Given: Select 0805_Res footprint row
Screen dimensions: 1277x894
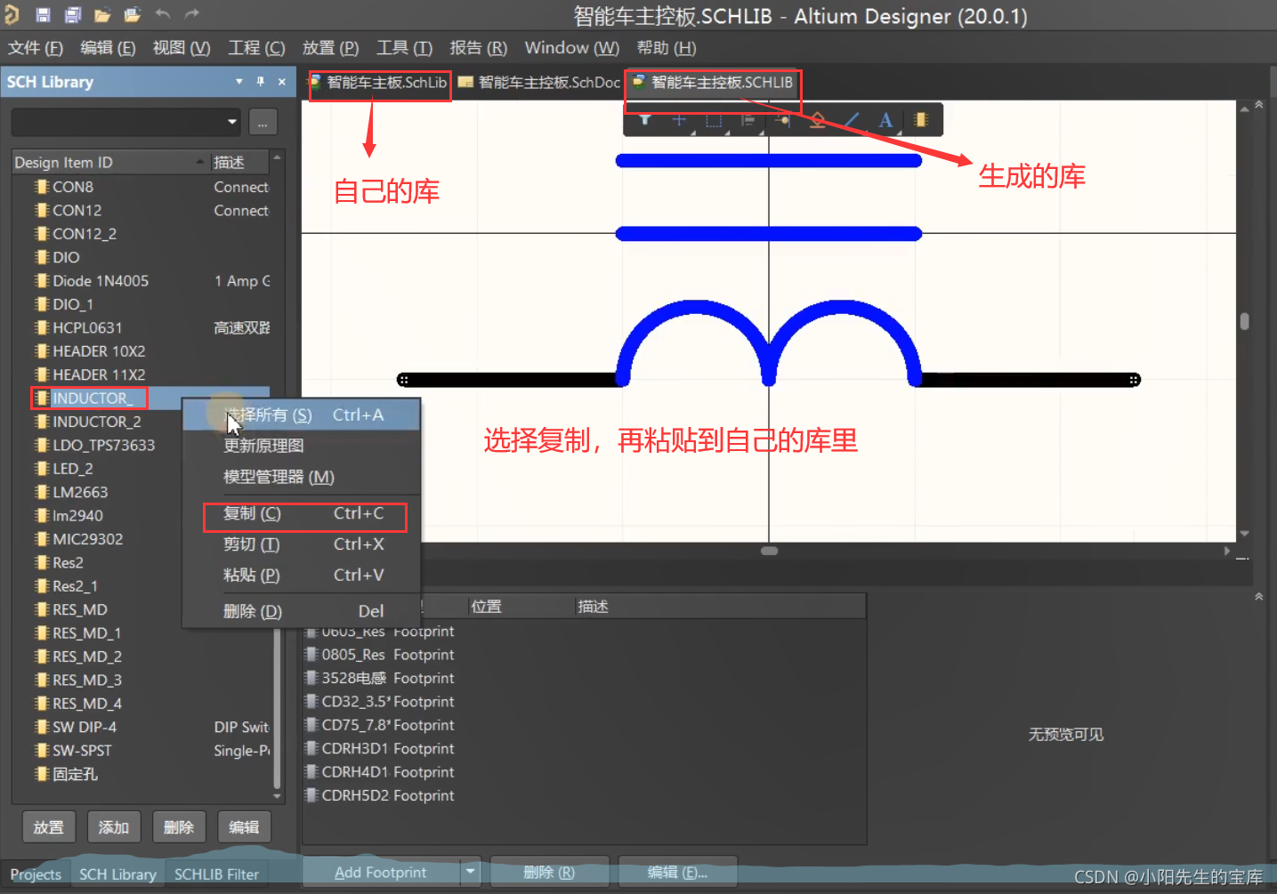Looking at the screenshot, I should [380, 655].
